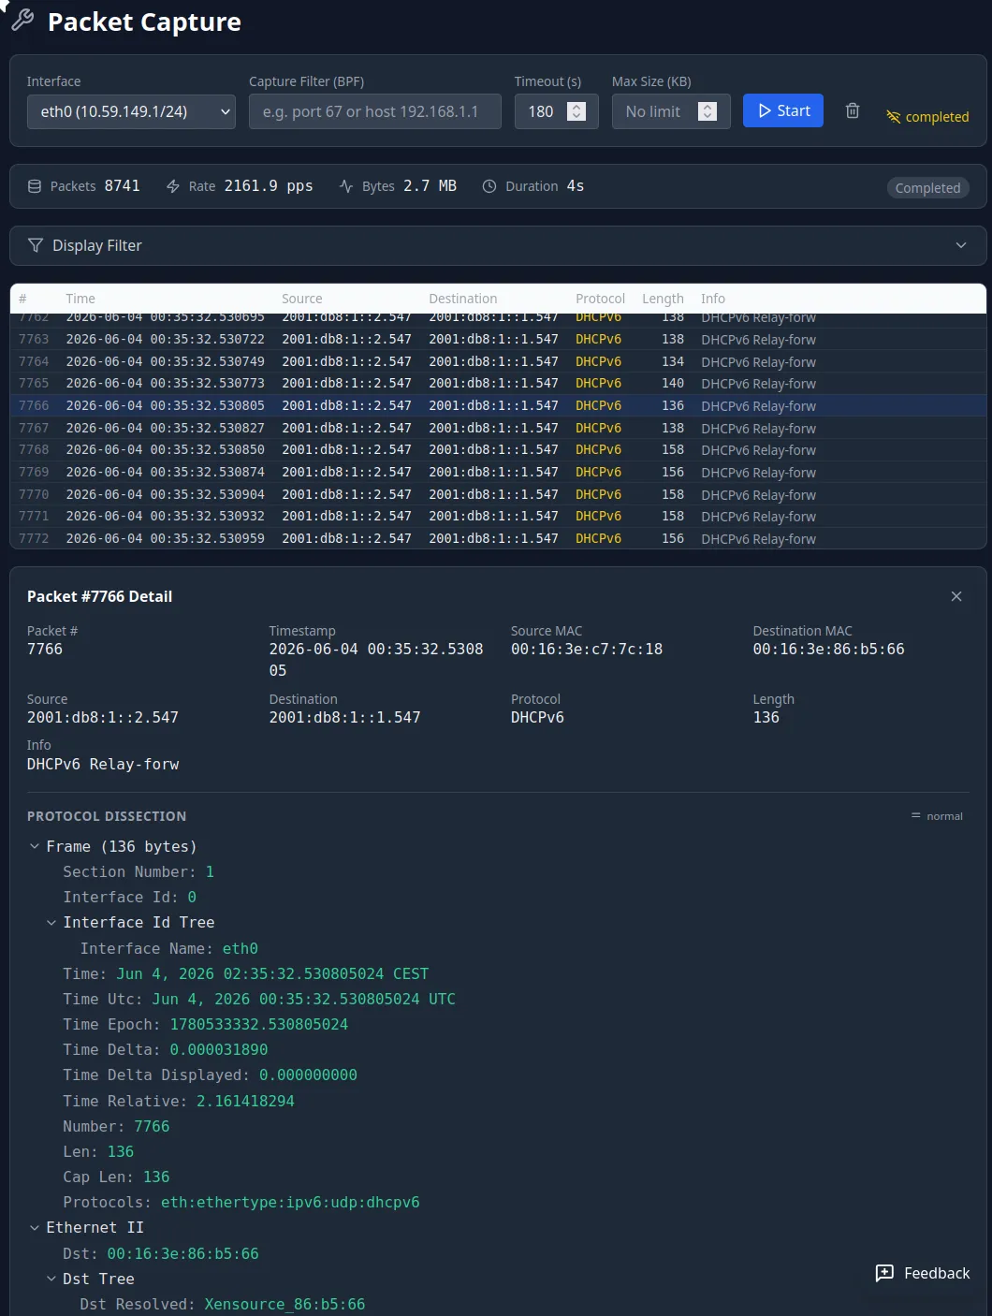Click the wrench icon beside Packet Capture

tap(22, 20)
